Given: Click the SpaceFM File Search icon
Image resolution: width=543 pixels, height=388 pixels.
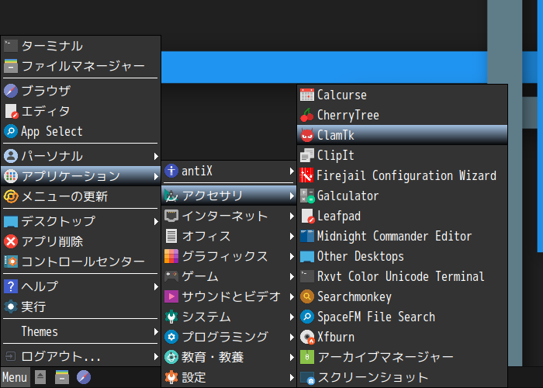Looking at the screenshot, I should (307, 317).
